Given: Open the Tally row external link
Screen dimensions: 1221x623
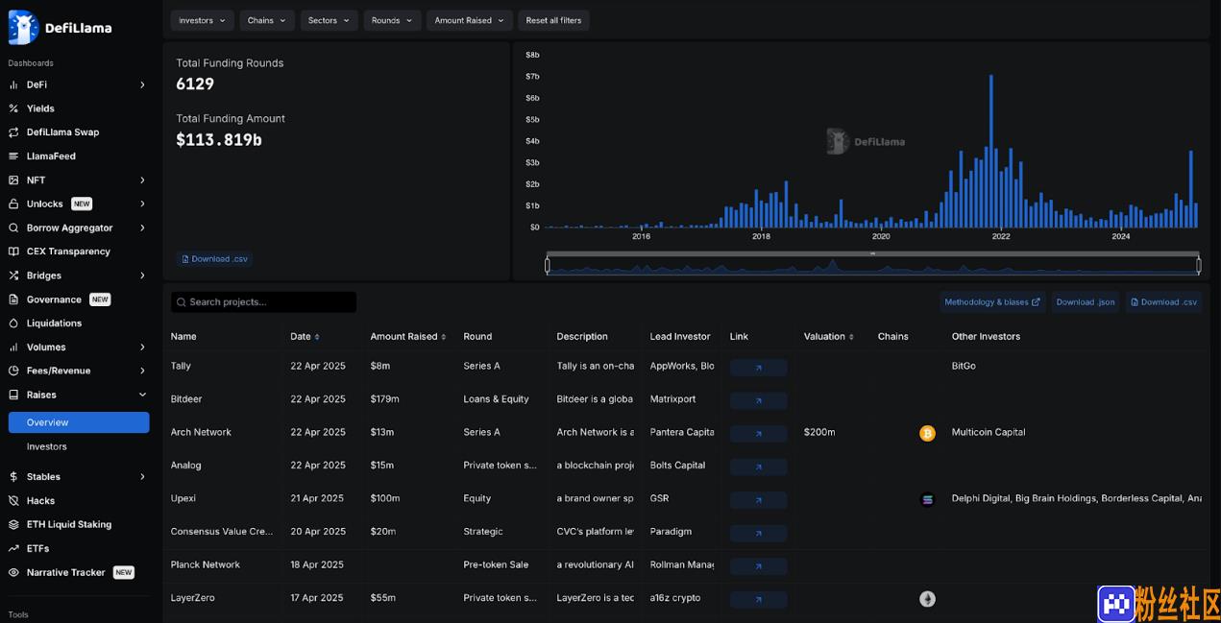Looking at the screenshot, I should coord(758,368).
